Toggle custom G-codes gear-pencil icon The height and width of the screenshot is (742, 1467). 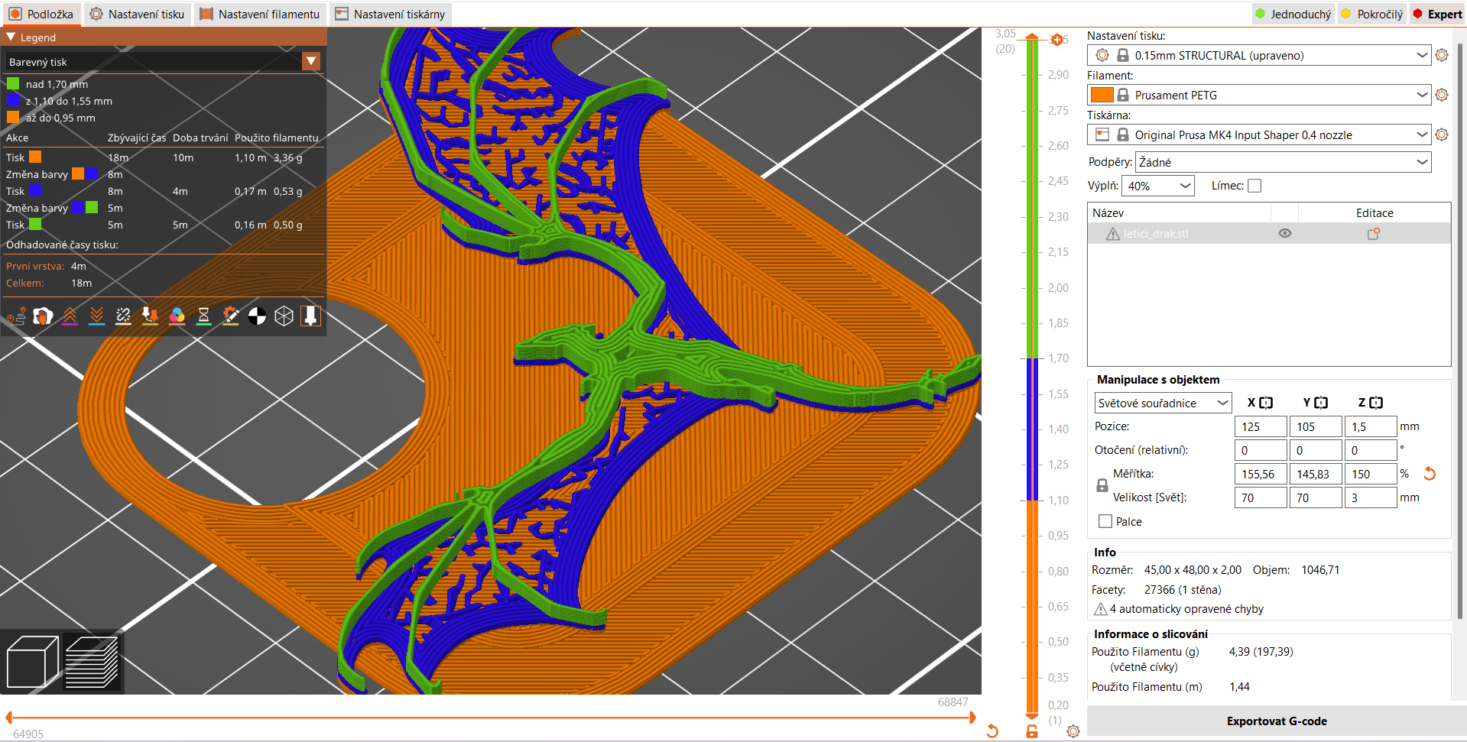[x=230, y=316]
